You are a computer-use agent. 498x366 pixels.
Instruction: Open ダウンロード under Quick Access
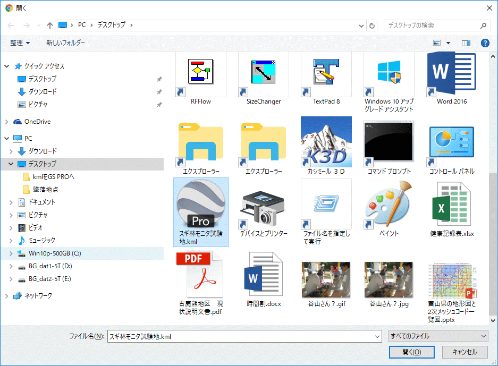point(42,92)
